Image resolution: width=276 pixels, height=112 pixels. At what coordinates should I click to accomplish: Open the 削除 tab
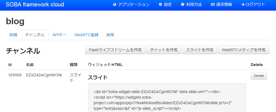point(110,35)
